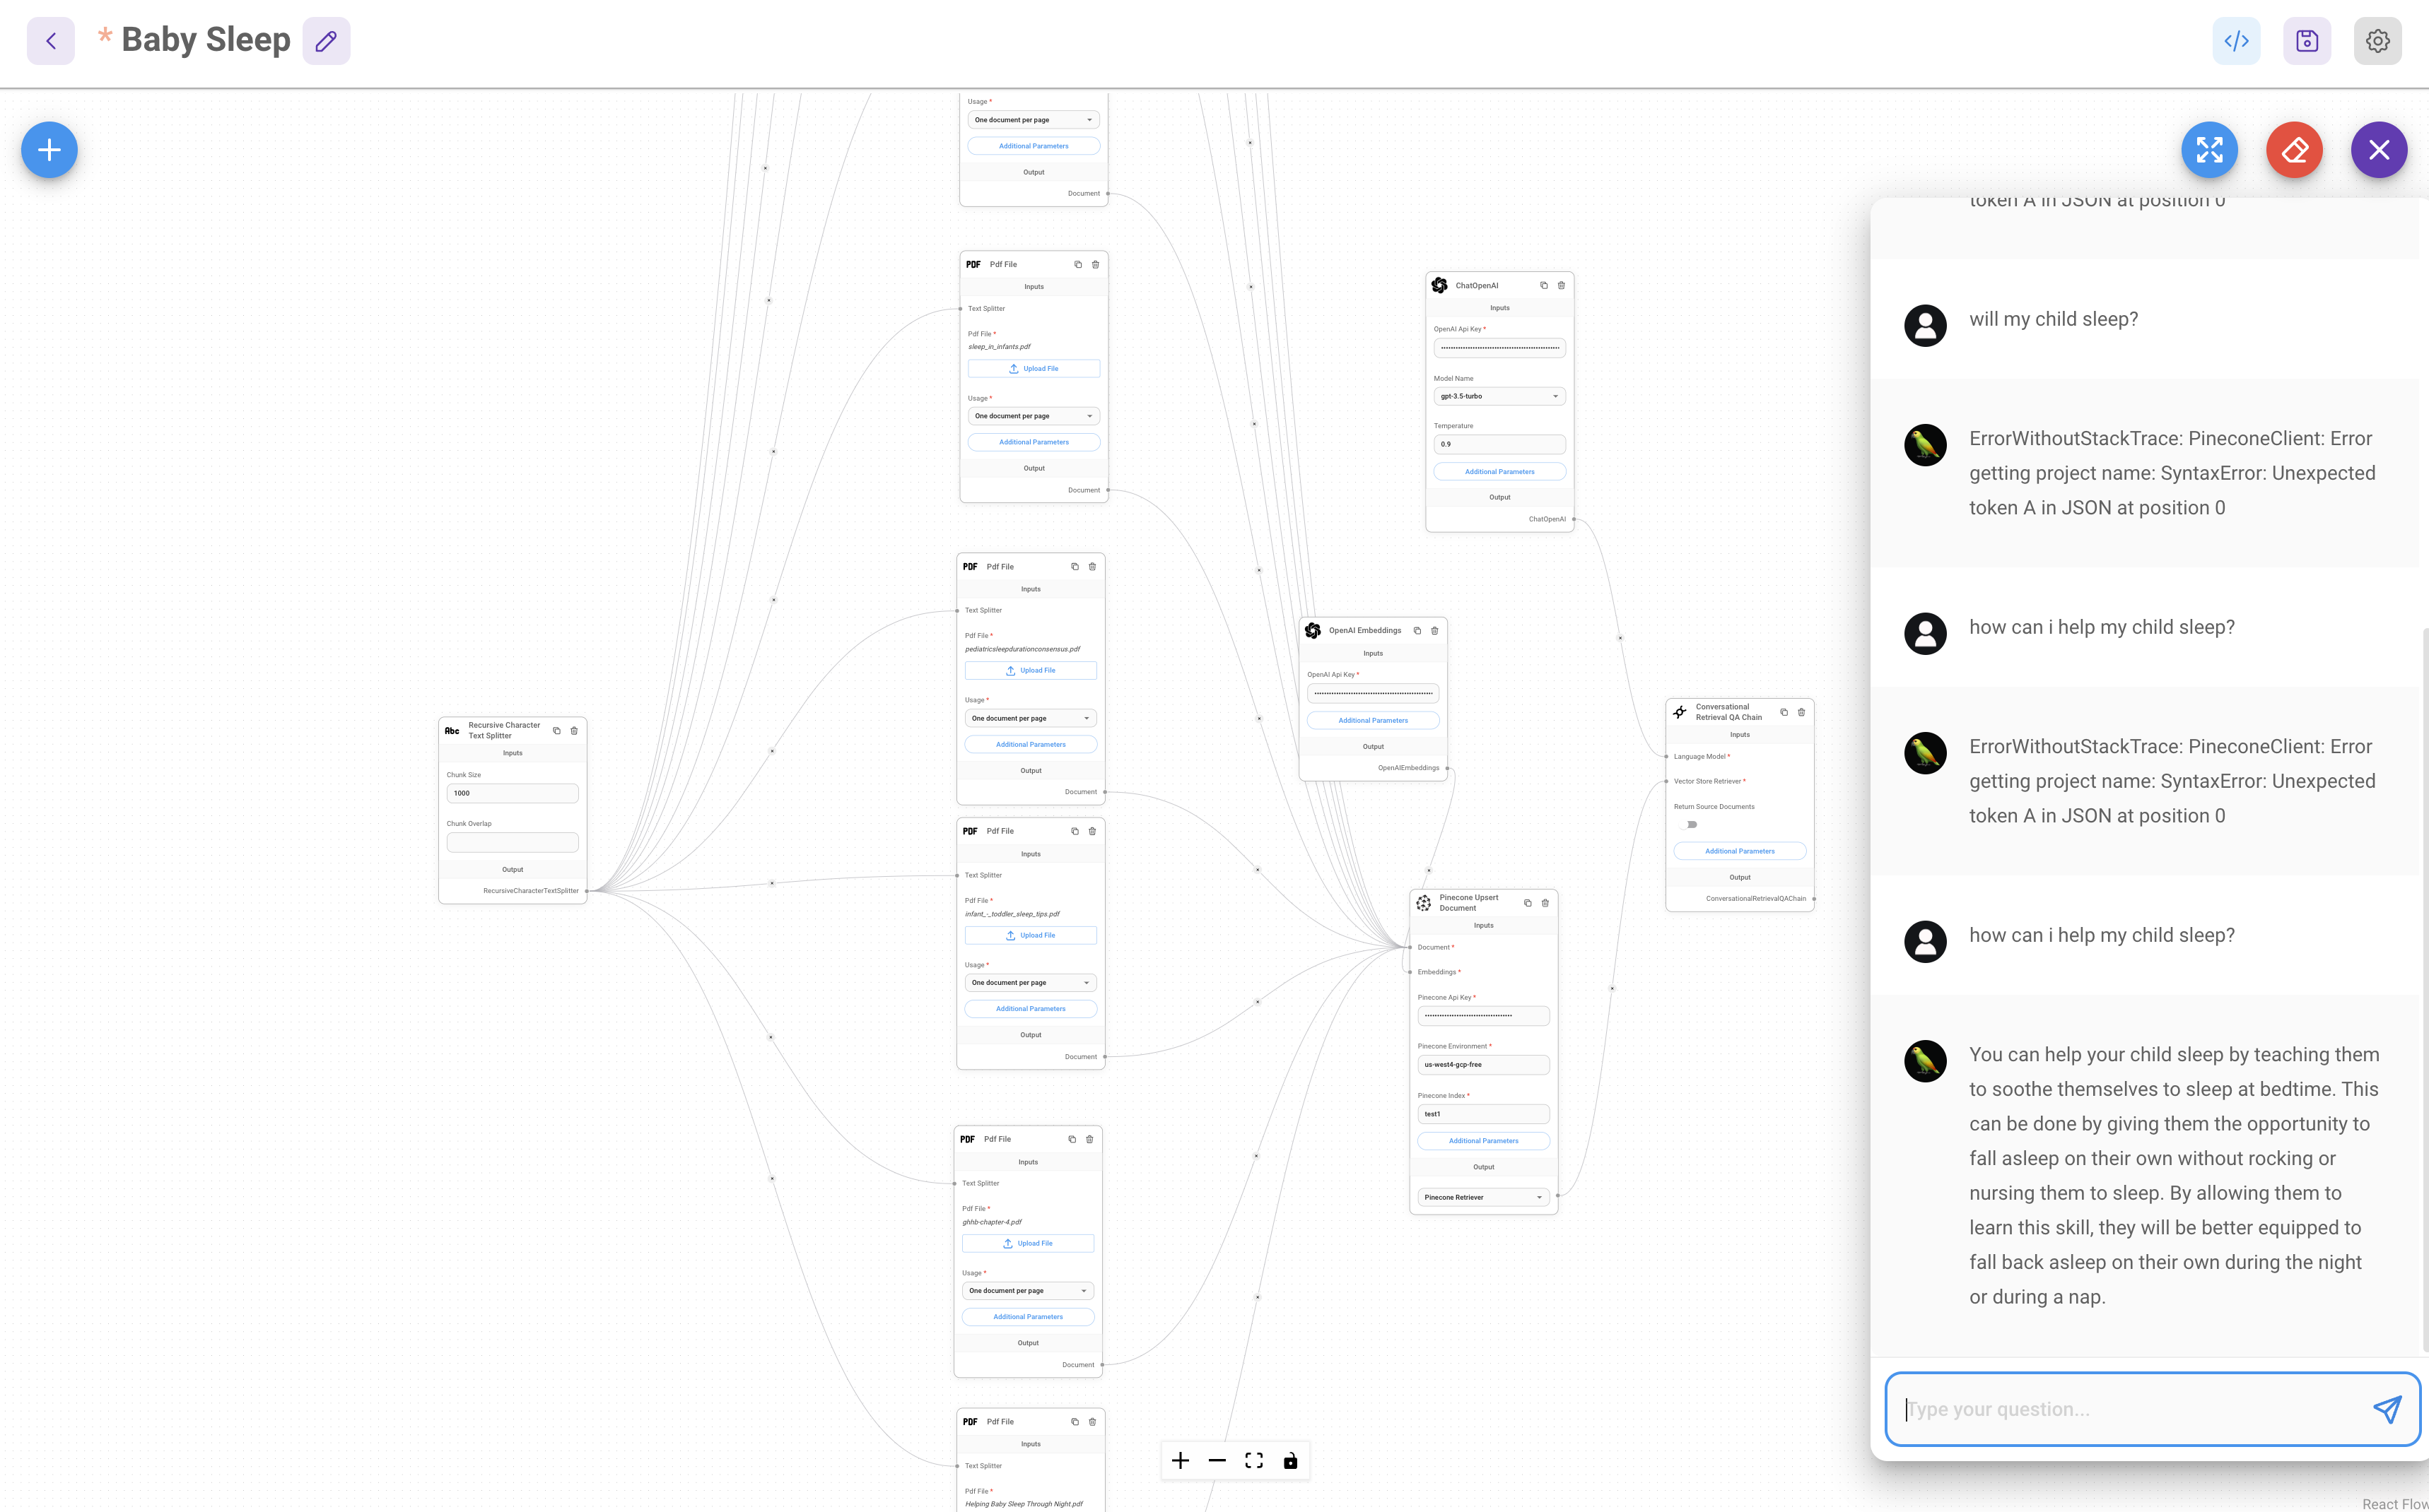2429x1512 pixels.
Task: Toggle Return Source Documents switch
Action: 1690,825
